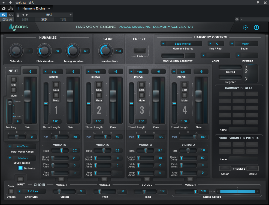269x205 pixels.
Task: Open voice 3 Interval +3rd dropdown
Action: (x=138, y=72)
